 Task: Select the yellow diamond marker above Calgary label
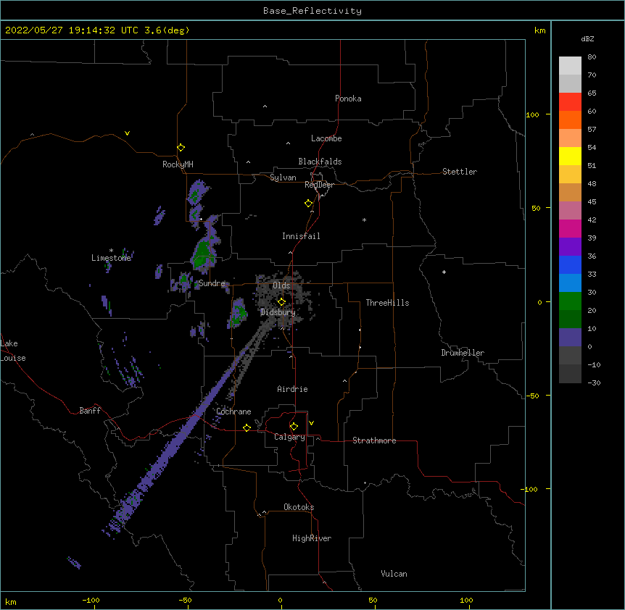(x=294, y=427)
